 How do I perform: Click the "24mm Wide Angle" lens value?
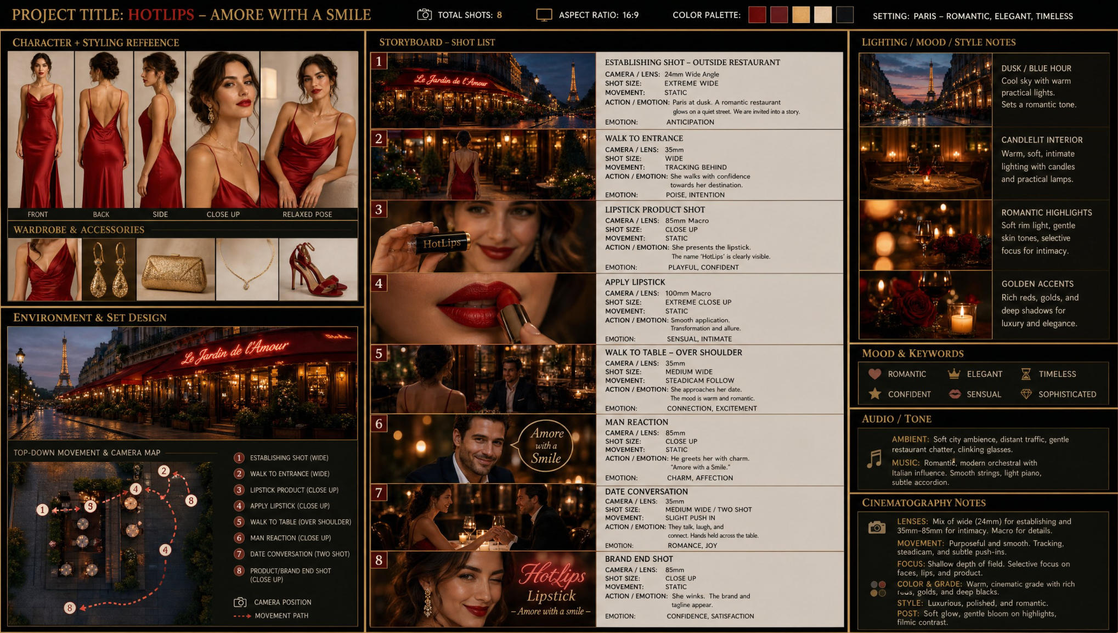click(691, 75)
